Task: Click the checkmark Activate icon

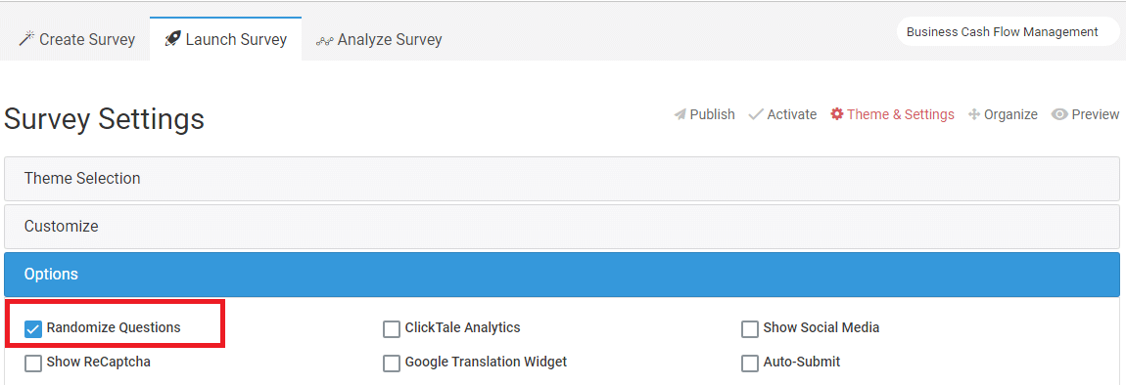Action: pos(756,114)
